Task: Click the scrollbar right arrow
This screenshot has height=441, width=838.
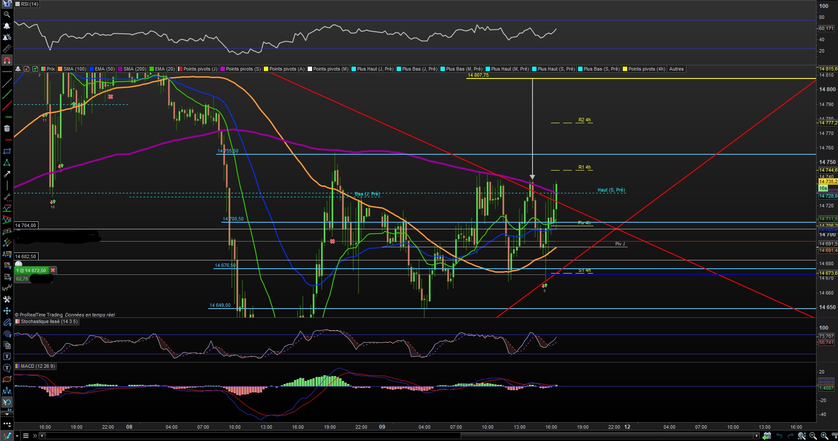Action: [x=756, y=436]
